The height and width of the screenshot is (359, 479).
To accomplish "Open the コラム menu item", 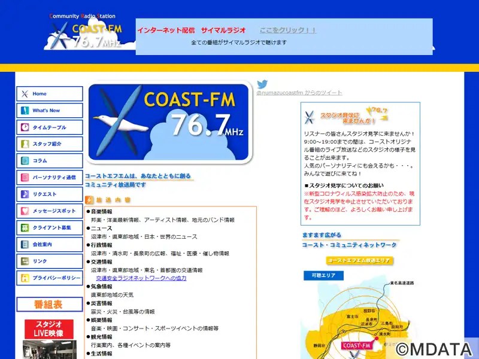I will click(50, 161).
